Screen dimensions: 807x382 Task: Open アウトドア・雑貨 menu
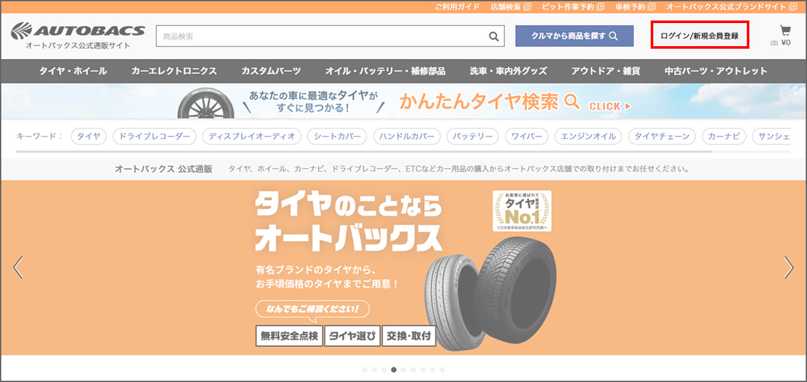[x=605, y=71]
